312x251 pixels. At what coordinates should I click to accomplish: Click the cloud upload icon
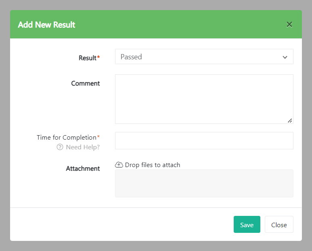click(119, 165)
